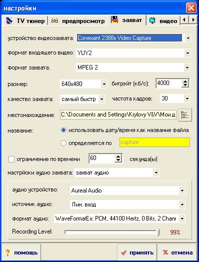
Task: Increase the time limit seconds with up arrow
Action: click(118, 156)
